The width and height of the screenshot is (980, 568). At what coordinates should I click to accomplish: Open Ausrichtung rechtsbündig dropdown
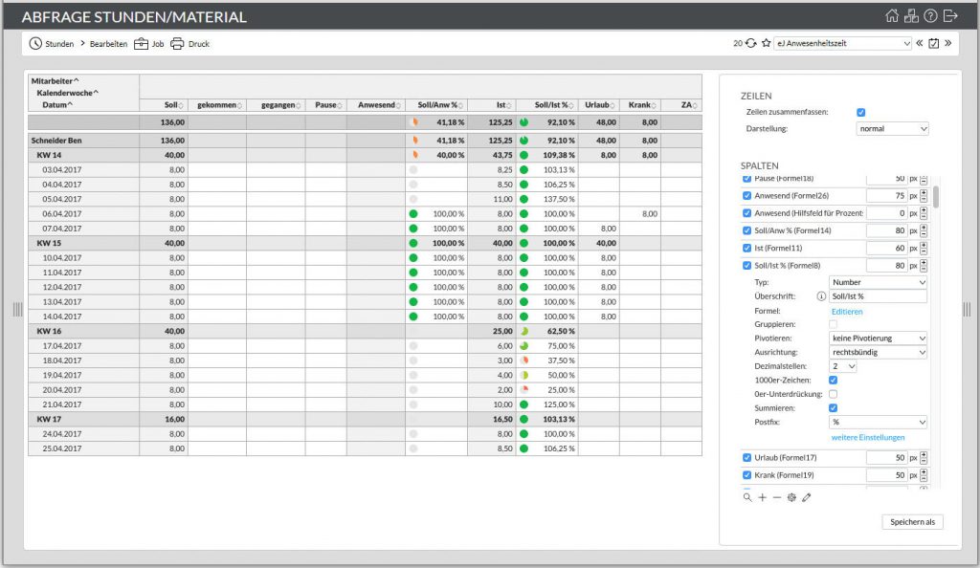pyautogui.click(x=879, y=352)
